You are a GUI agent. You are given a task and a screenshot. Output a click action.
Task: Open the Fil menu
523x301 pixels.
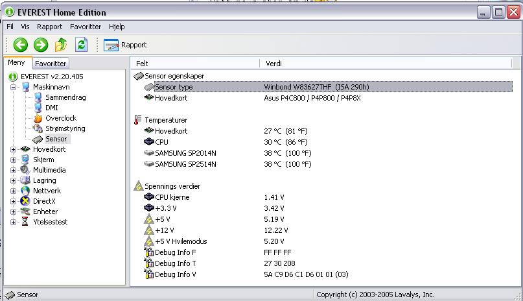[10, 27]
